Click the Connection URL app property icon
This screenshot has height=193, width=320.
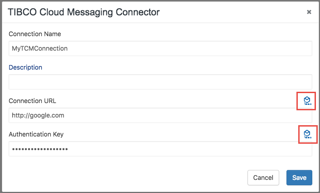tap(307, 101)
